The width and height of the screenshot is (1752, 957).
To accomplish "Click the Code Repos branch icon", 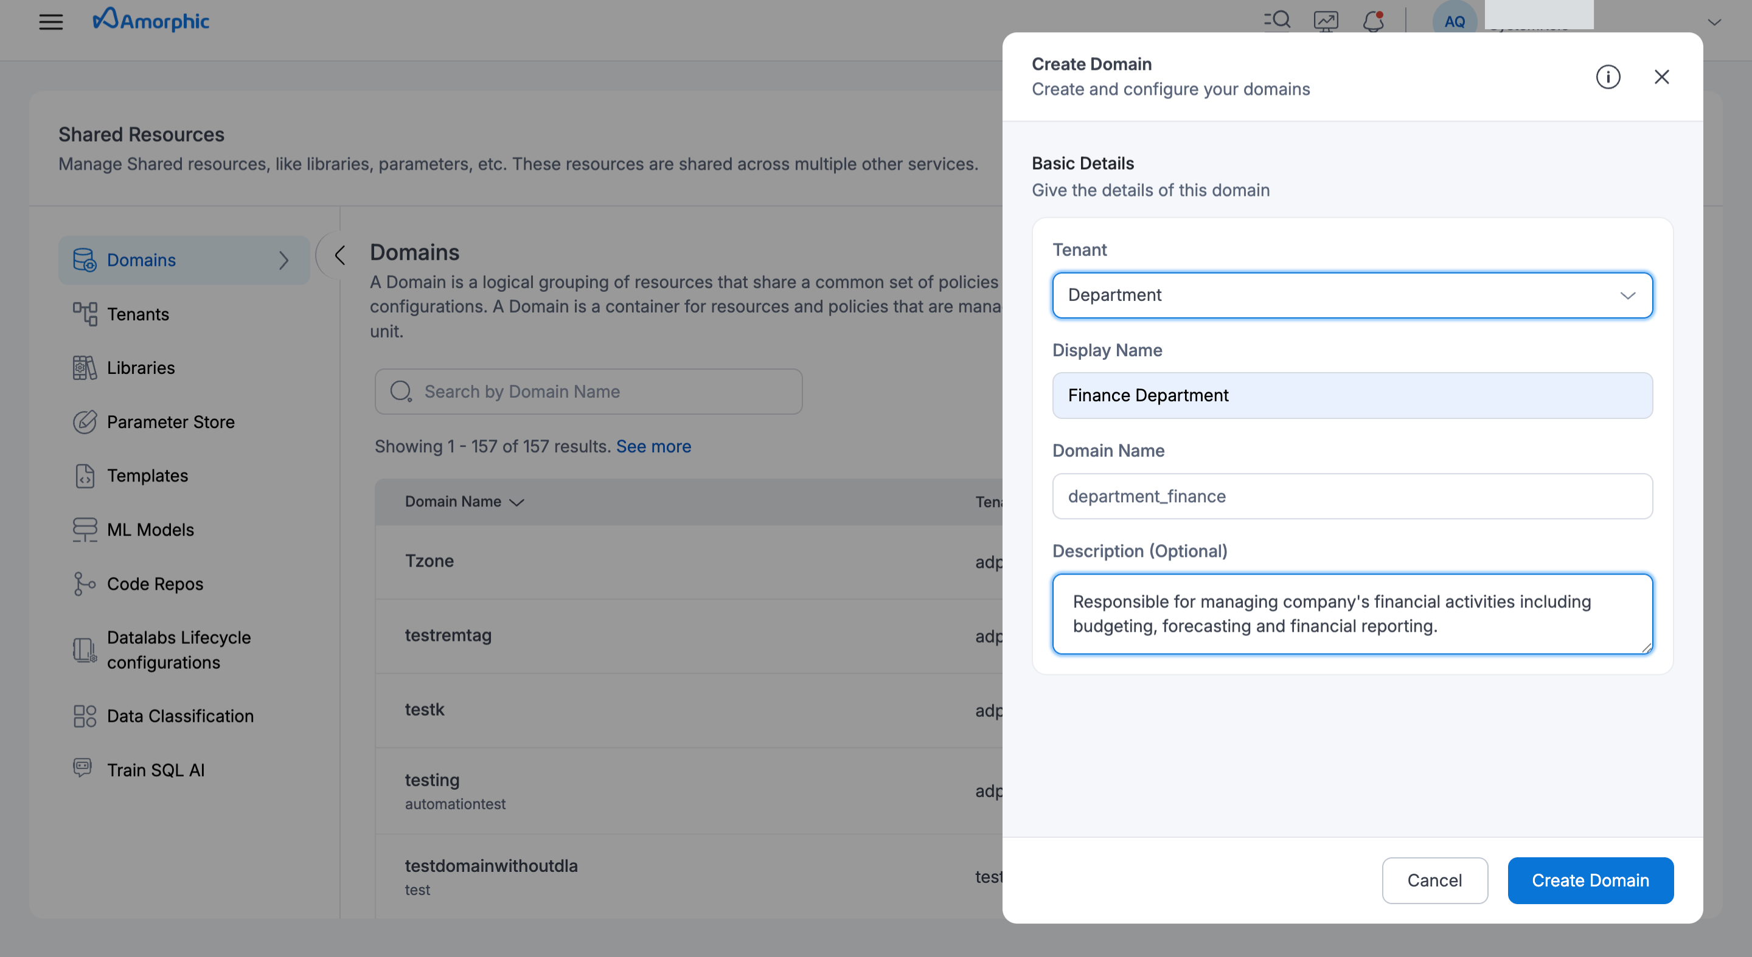I will coord(84,583).
